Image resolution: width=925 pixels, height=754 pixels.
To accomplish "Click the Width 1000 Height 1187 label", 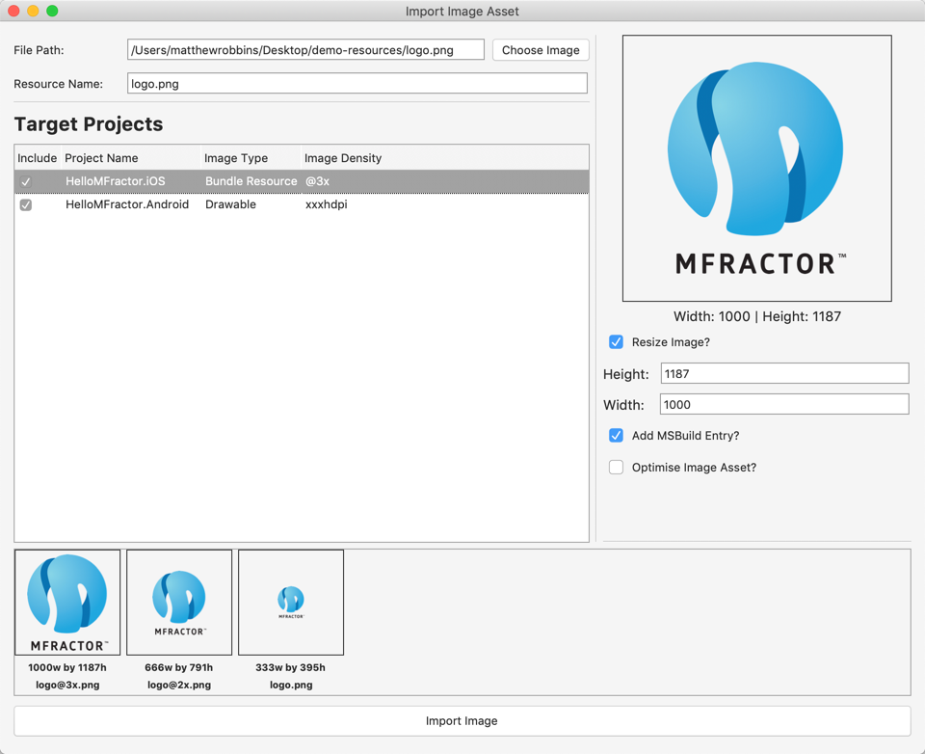I will coord(757,316).
